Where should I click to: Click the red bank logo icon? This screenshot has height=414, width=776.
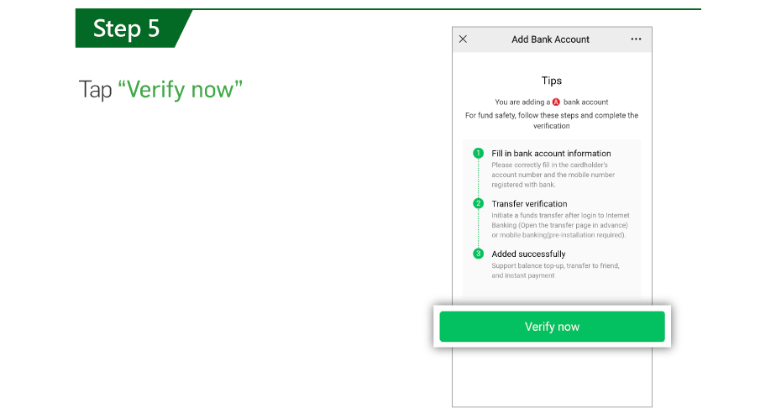point(556,102)
